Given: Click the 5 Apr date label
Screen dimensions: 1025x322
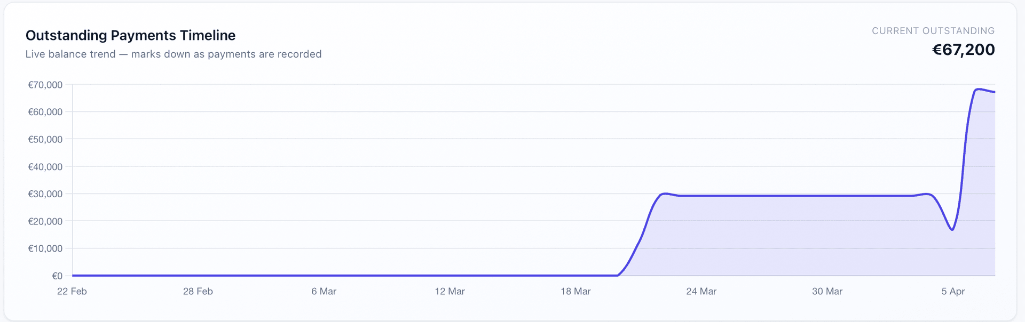Looking at the screenshot, I should (x=953, y=291).
